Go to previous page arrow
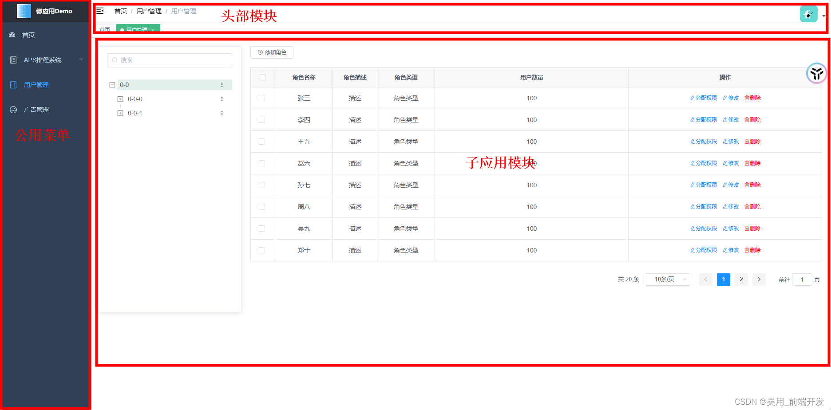 point(706,280)
